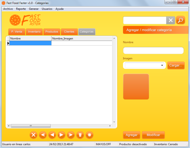Image resolution: width=190 pixels, height=148 pixels.
Task: Click the Producto: desactivado status
Action: point(133,144)
